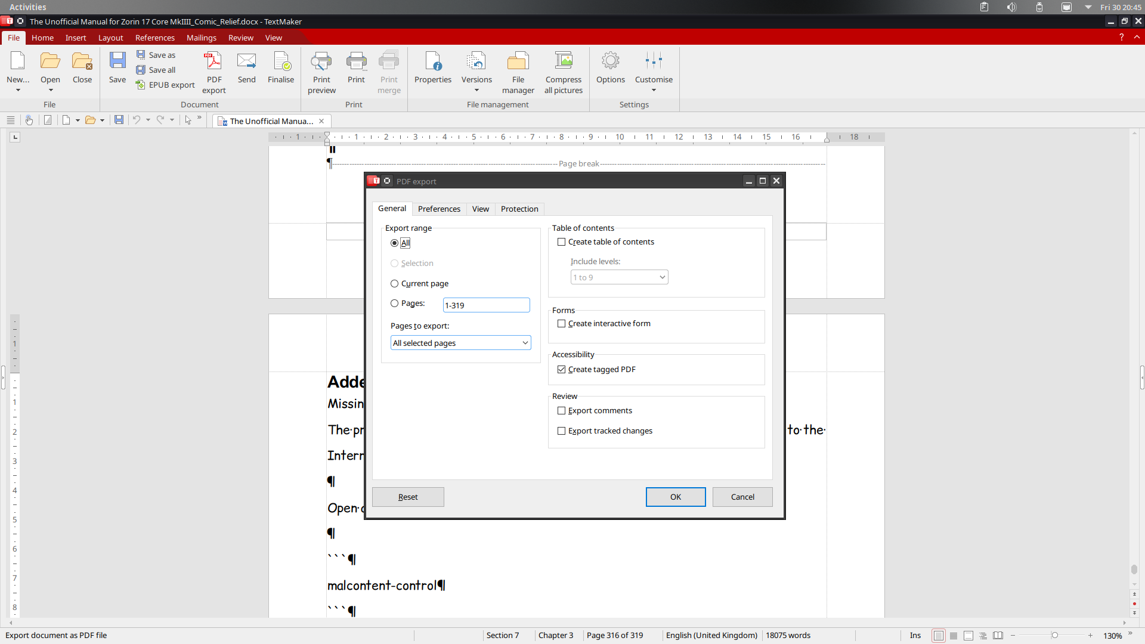The height and width of the screenshot is (644, 1145).
Task: Click the Customise sliders icon
Action: click(654, 61)
